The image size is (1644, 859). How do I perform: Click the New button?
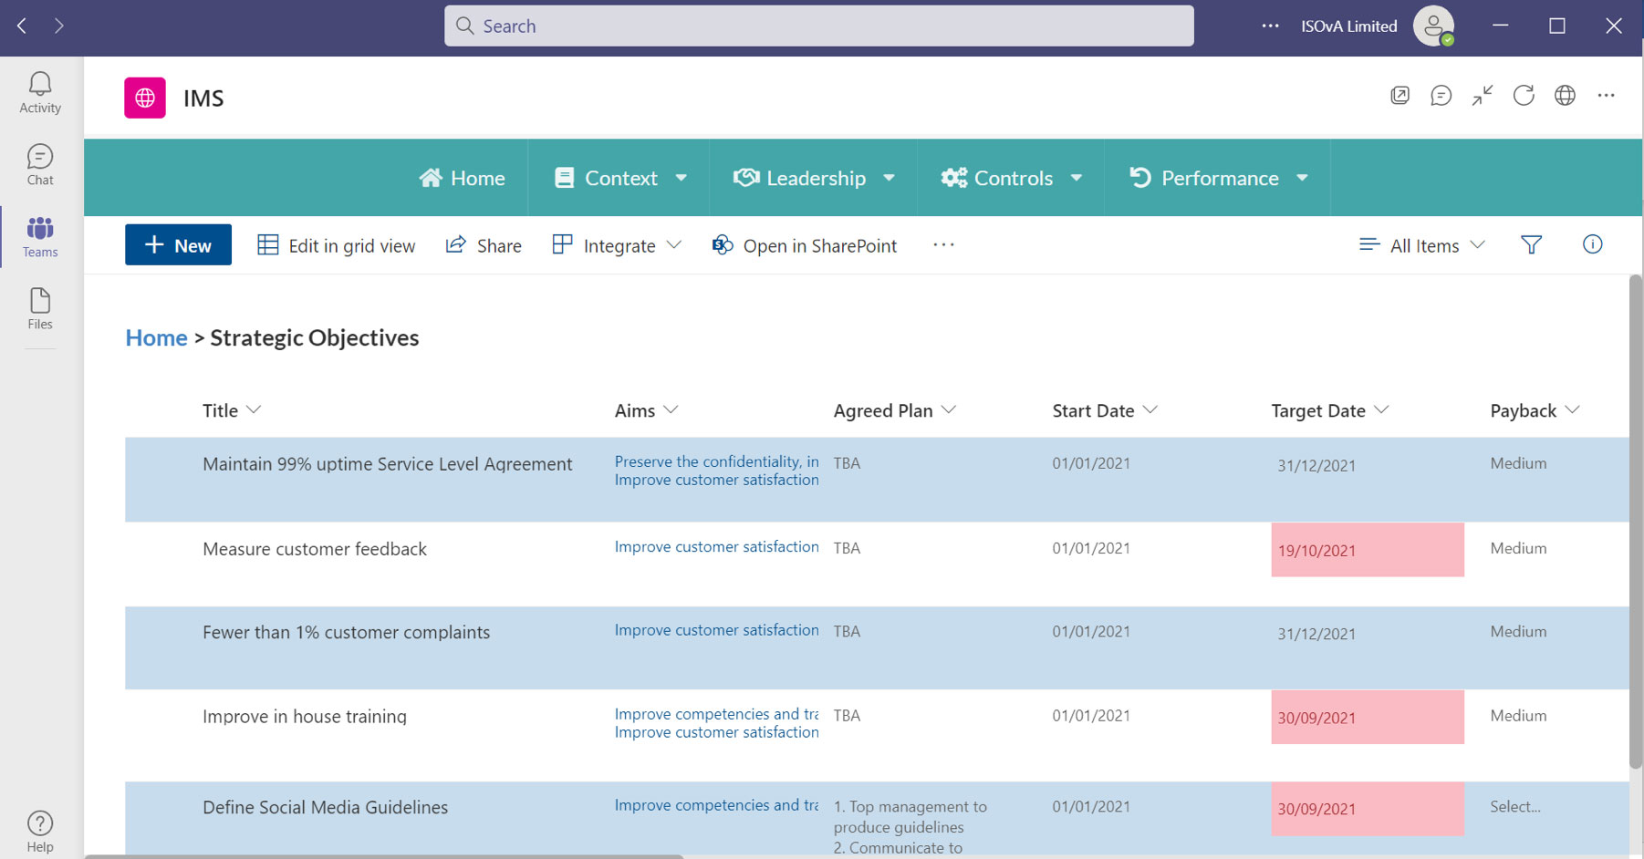tap(178, 244)
